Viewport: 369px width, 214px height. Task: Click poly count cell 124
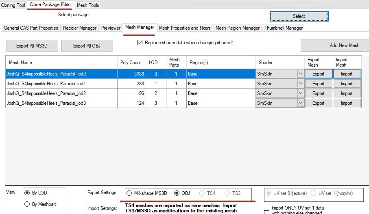[x=131, y=103]
